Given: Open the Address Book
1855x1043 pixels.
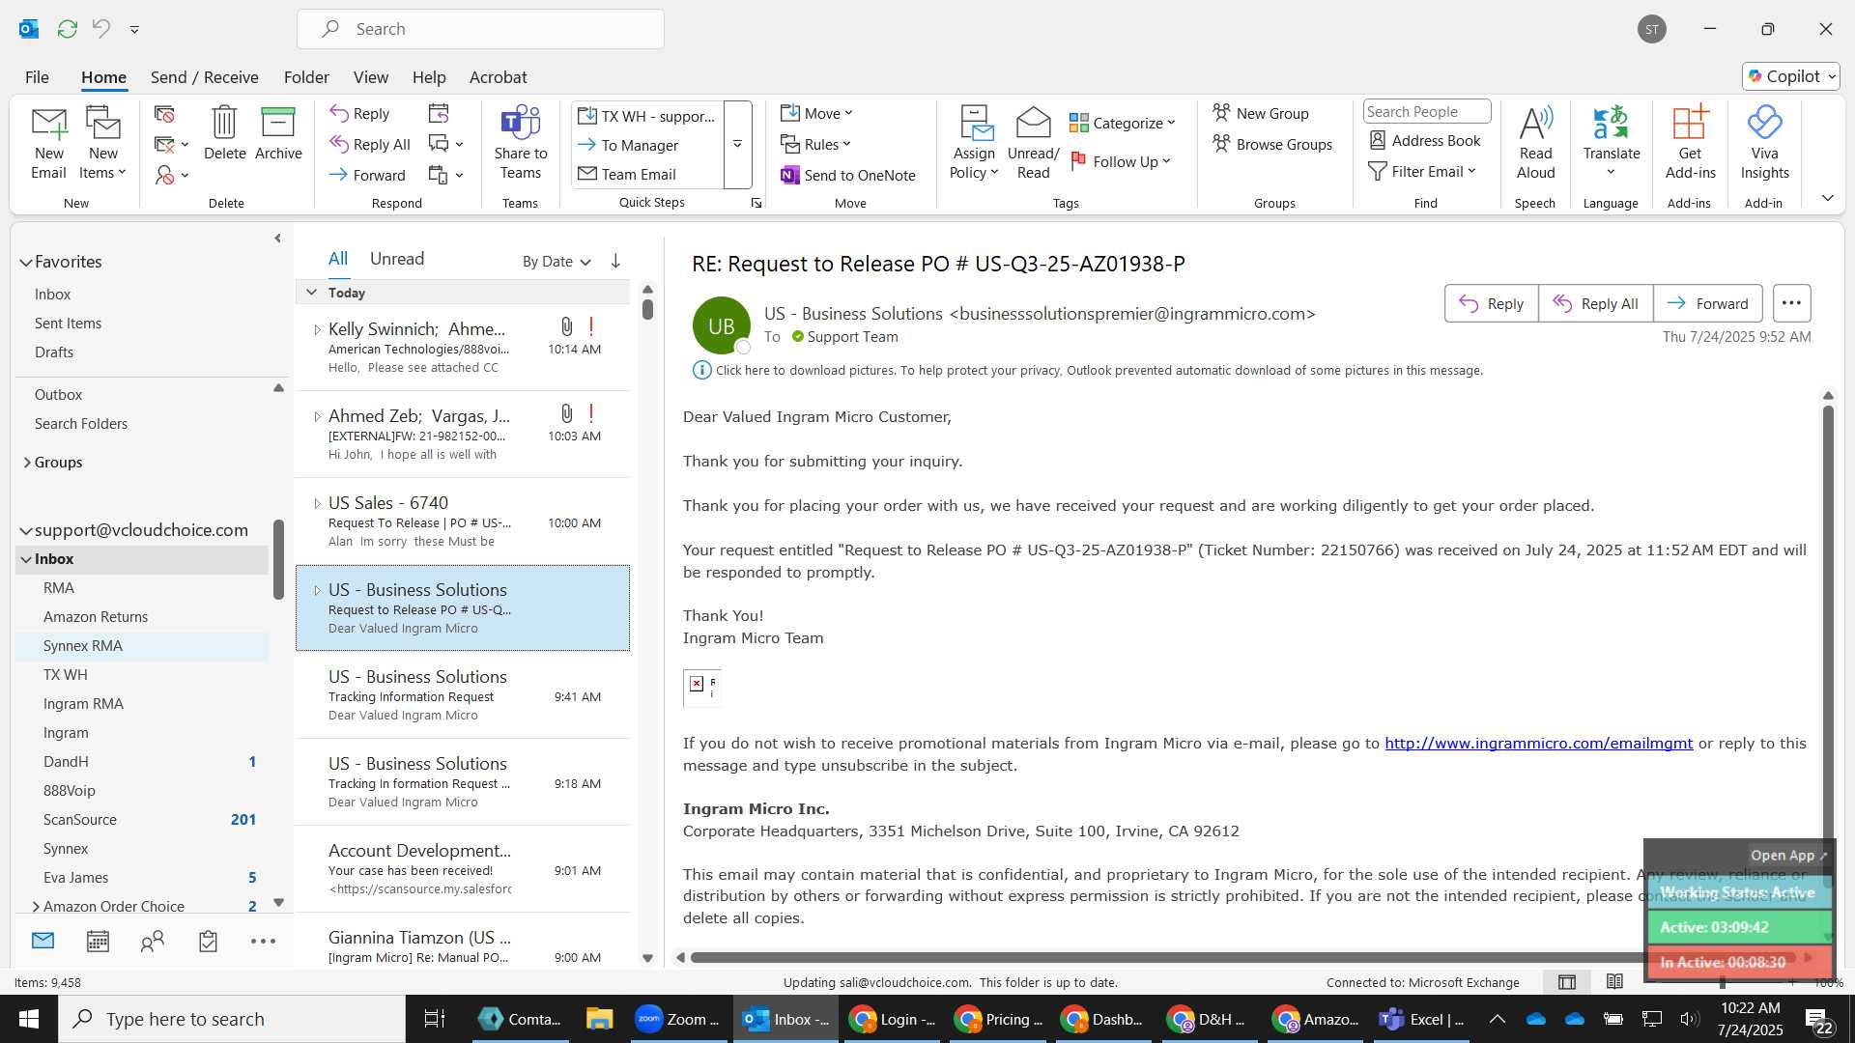Looking at the screenshot, I should click(x=1425, y=141).
